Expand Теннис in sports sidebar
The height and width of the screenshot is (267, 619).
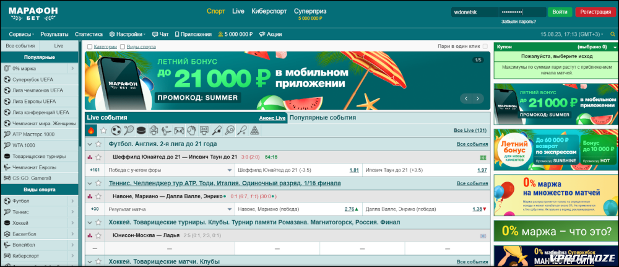[x=72, y=212]
